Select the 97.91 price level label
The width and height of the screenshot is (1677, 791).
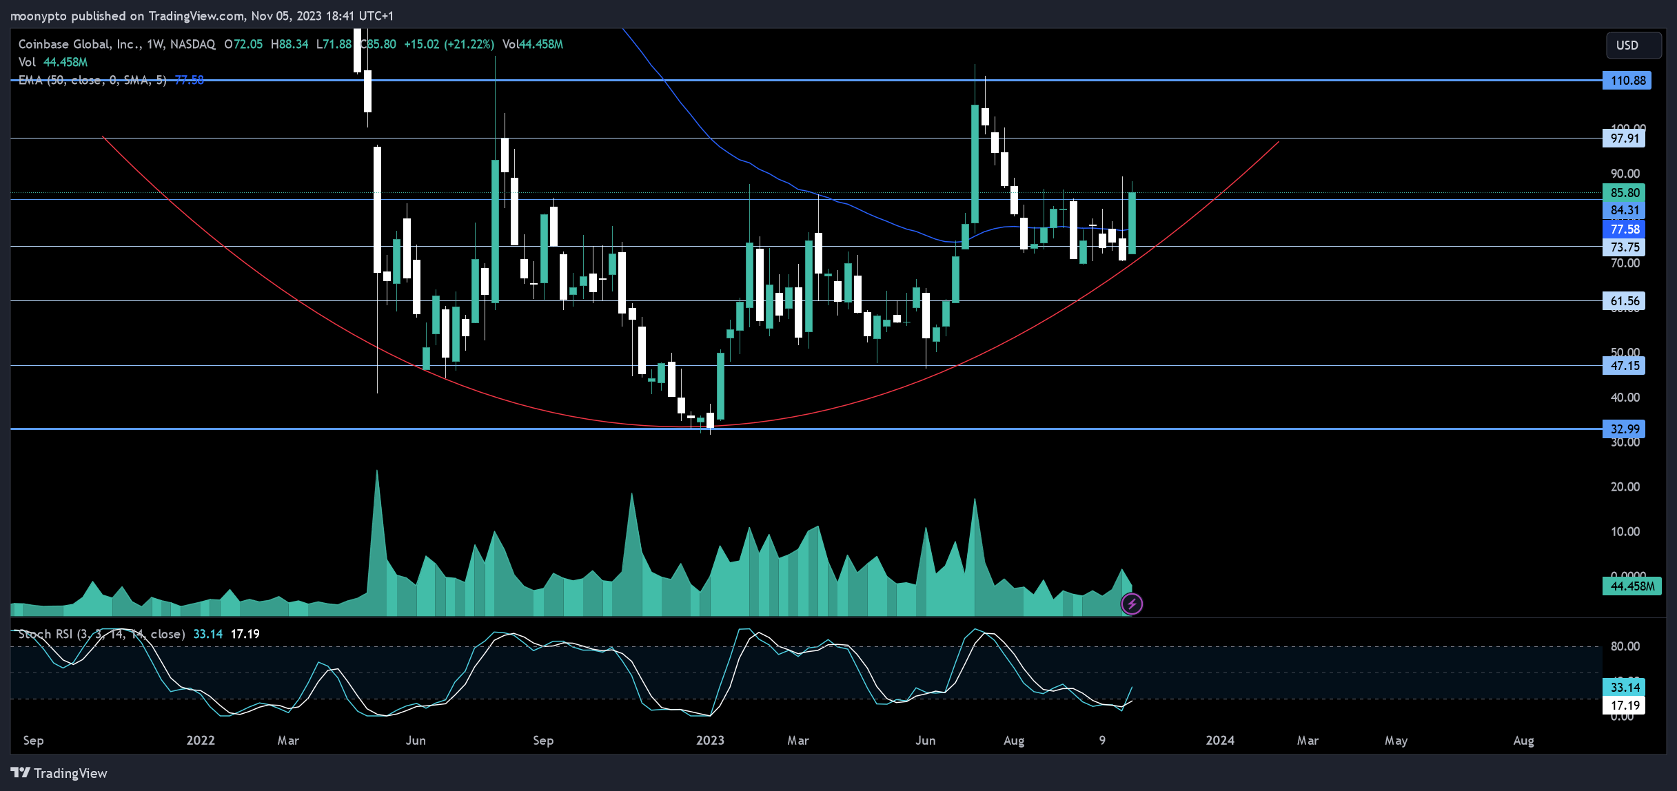coord(1624,138)
